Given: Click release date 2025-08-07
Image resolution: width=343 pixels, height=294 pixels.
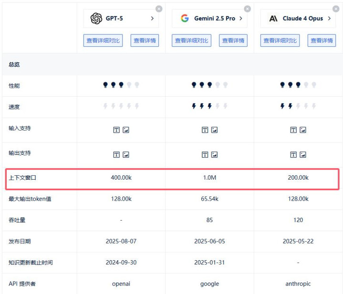Looking at the screenshot, I should (x=121, y=241).
